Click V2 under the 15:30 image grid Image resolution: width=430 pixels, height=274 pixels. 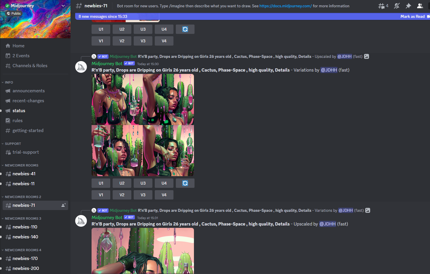122,195
